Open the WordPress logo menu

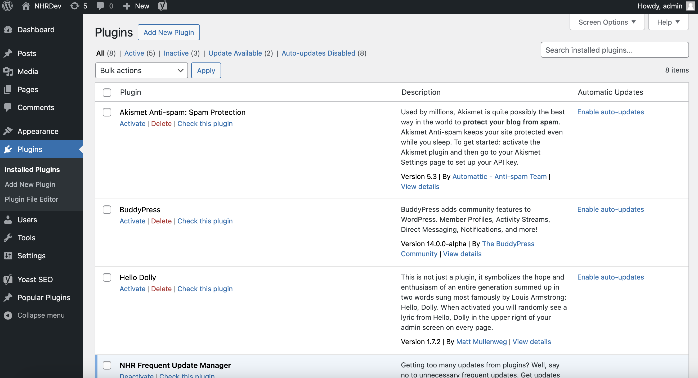(8, 6)
